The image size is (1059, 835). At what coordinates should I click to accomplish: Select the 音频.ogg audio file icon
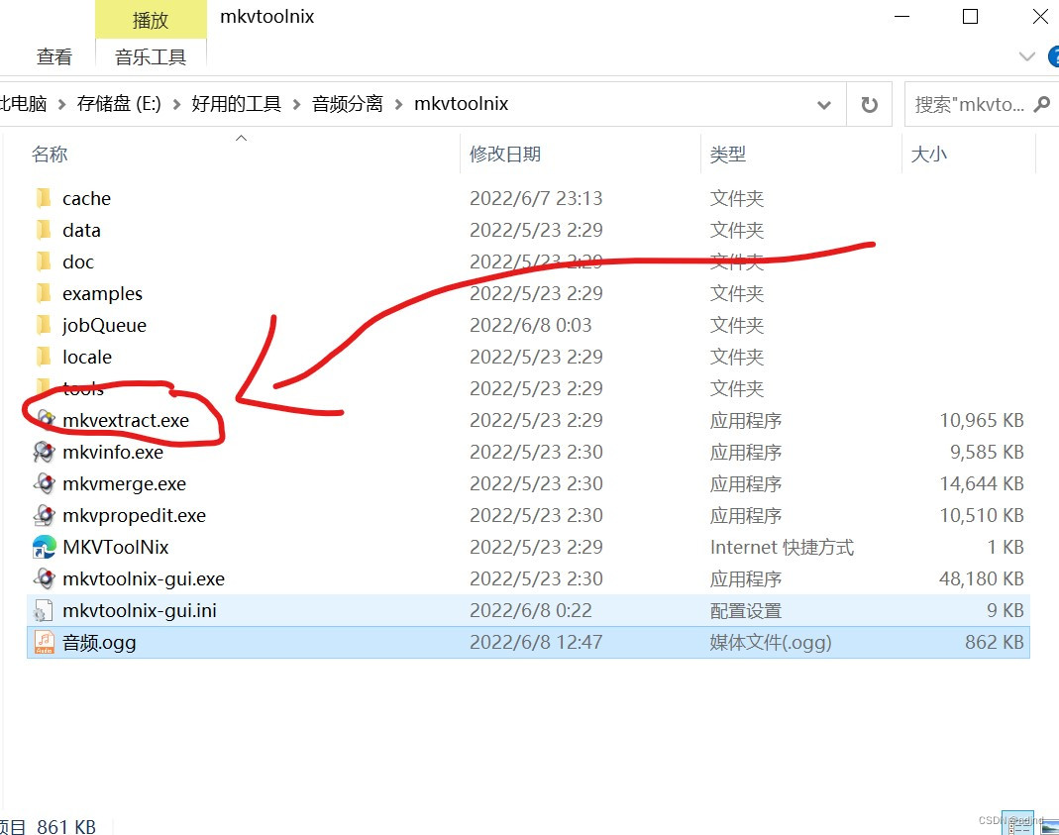[x=44, y=642]
